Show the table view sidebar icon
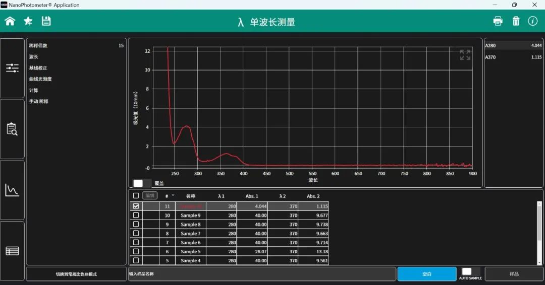The image size is (545, 285). 12,251
